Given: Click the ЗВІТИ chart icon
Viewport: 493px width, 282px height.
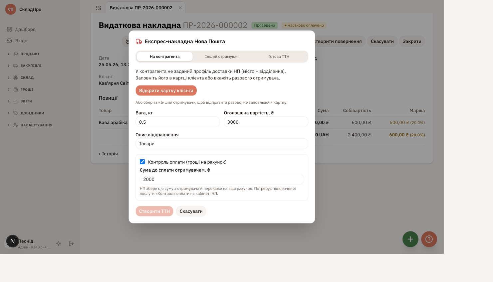Looking at the screenshot, I should click(x=16, y=101).
